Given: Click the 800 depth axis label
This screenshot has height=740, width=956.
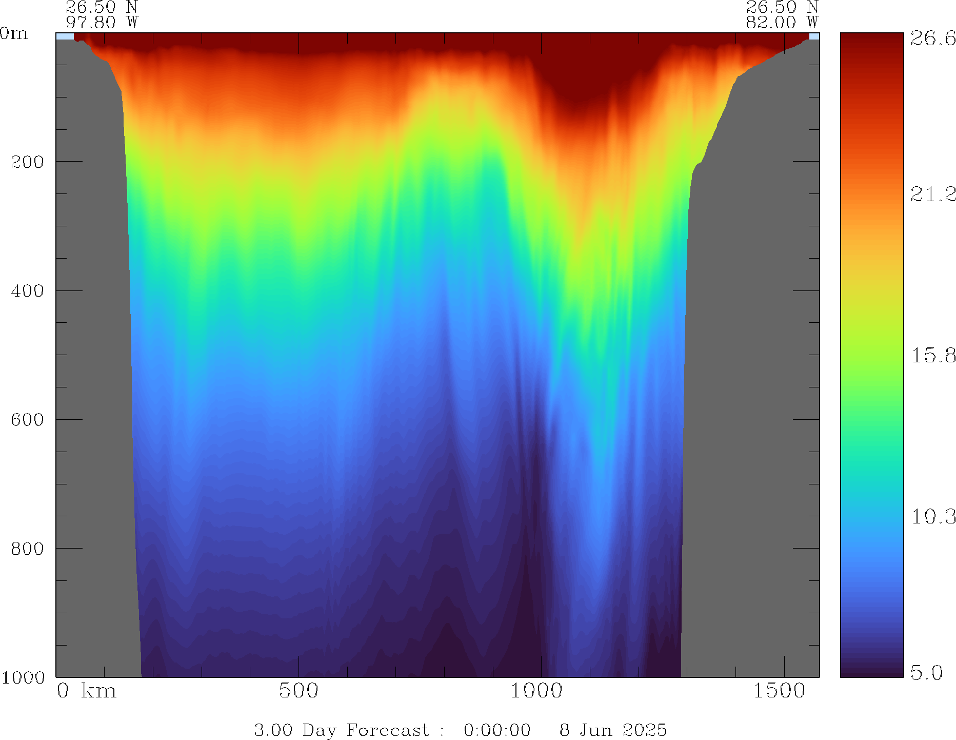Looking at the screenshot, I should click(27, 549).
